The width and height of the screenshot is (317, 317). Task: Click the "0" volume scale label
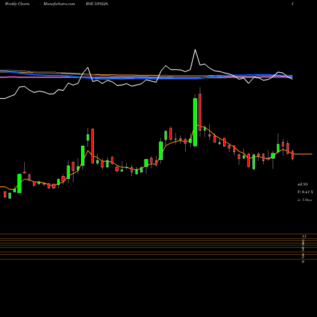(x=303, y=262)
